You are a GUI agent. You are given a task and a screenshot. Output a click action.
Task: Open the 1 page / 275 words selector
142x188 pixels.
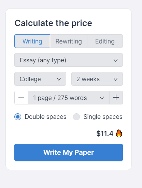(69, 98)
